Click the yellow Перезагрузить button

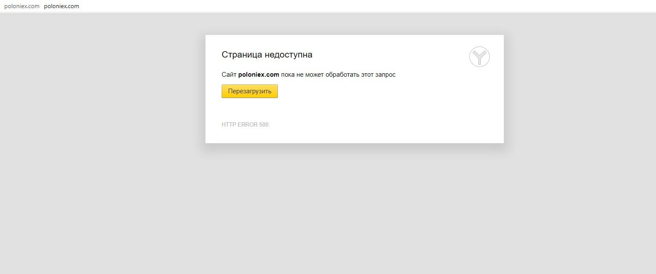249,91
